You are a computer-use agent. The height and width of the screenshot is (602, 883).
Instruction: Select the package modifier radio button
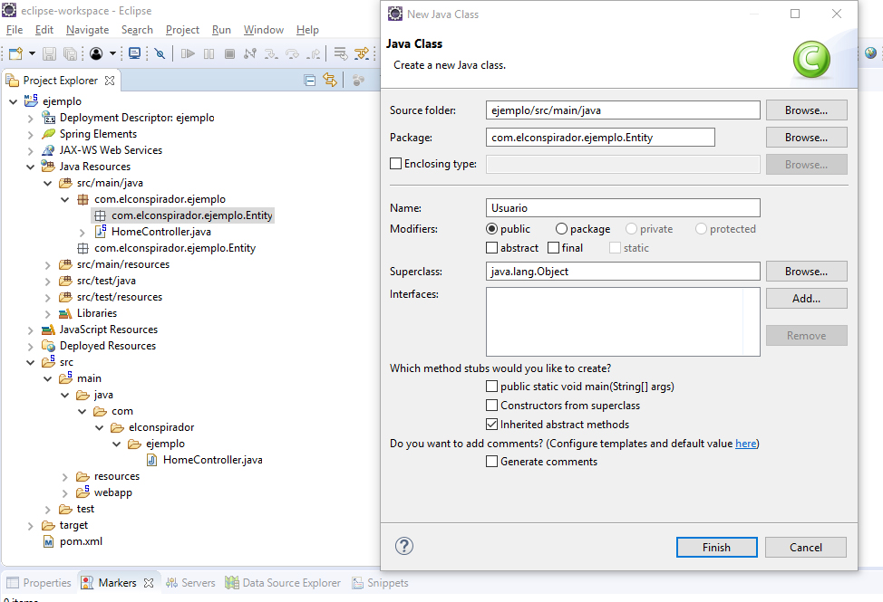561,229
